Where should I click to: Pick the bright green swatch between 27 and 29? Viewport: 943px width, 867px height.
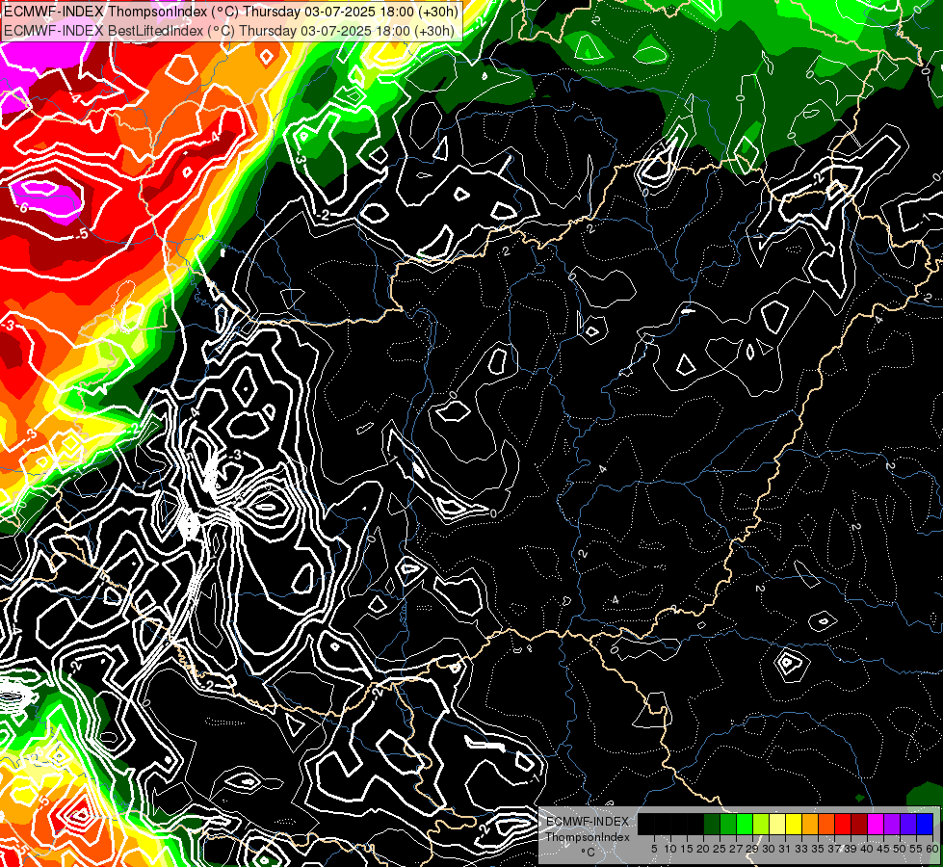coord(745,824)
